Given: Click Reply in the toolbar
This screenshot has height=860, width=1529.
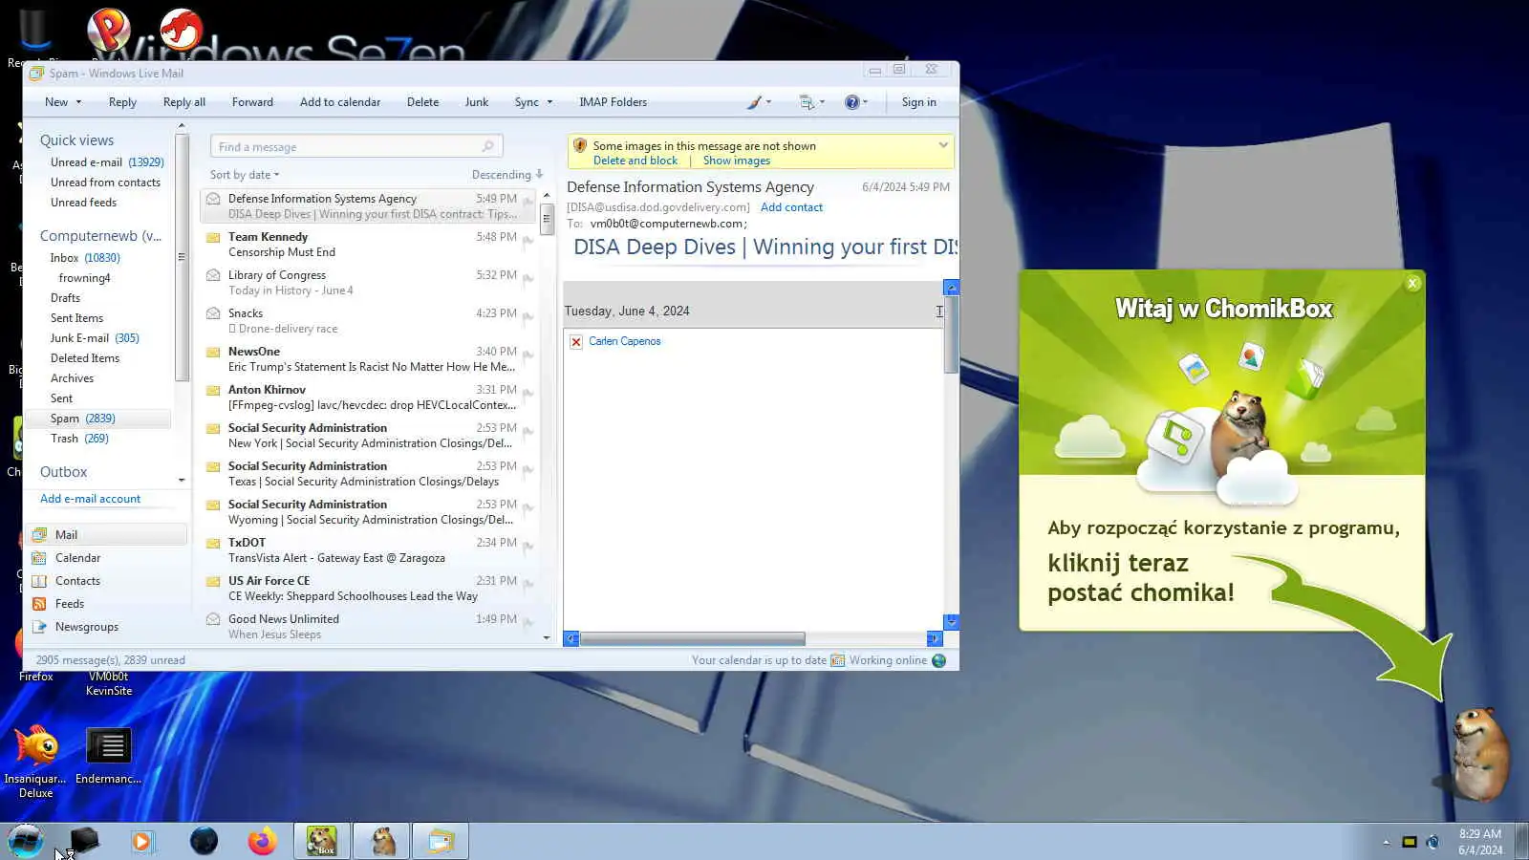Looking at the screenshot, I should (122, 102).
